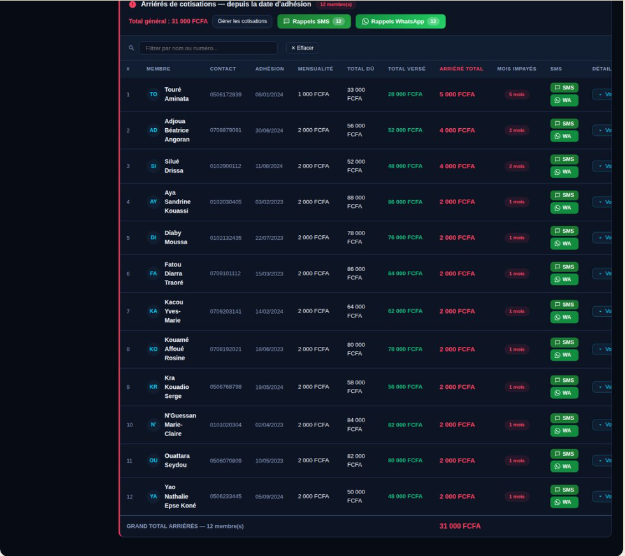Click adhesion date 22/07/2023
This screenshot has width=625, height=556.
(269, 238)
